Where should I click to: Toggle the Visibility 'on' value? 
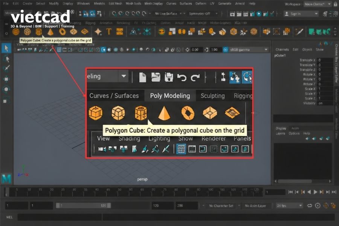click(x=325, y=103)
